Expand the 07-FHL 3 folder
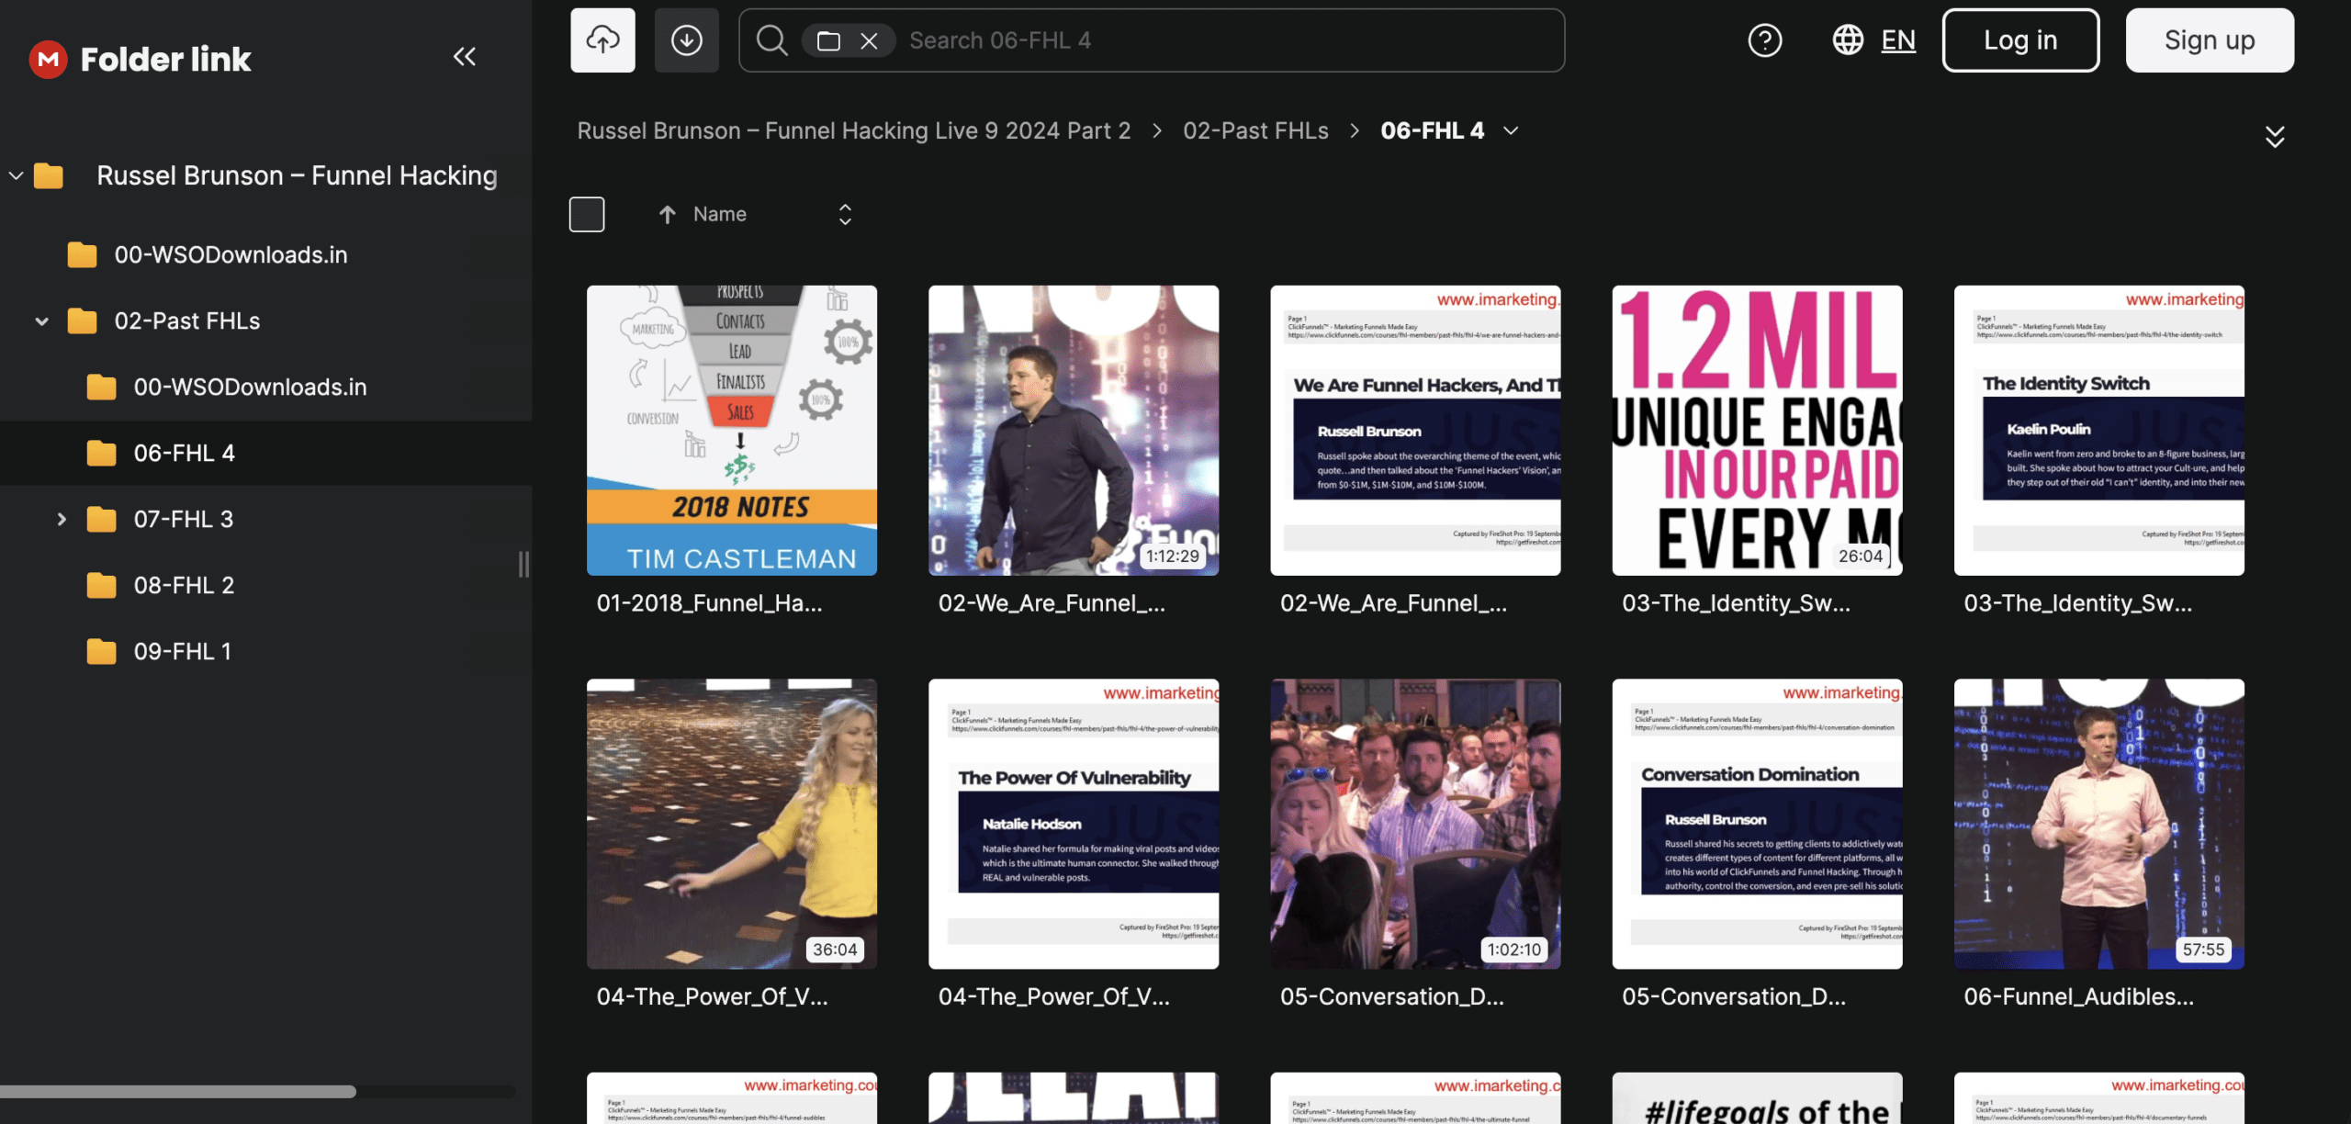The width and height of the screenshot is (2351, 1124). pyautogui.click(x=62, y=519)
